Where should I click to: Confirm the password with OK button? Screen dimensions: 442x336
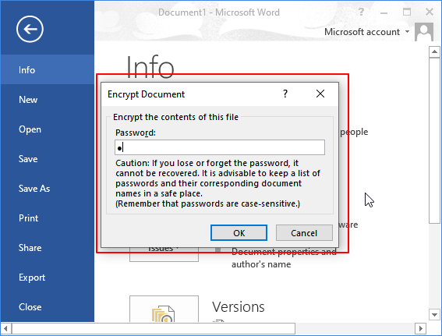click(x=239, y=233)
